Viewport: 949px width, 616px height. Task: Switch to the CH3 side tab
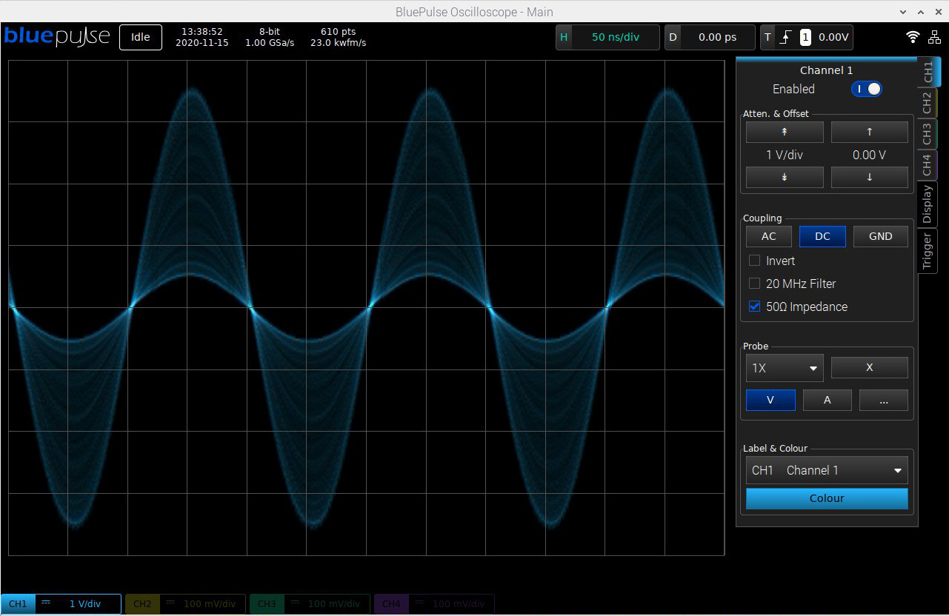(928, 134)
